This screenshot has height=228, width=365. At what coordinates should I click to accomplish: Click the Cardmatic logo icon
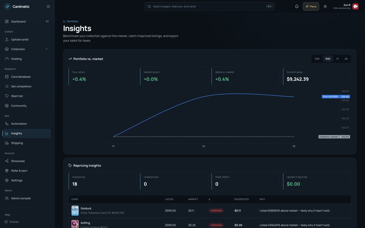pyautogui.click(x=7, y=7)
